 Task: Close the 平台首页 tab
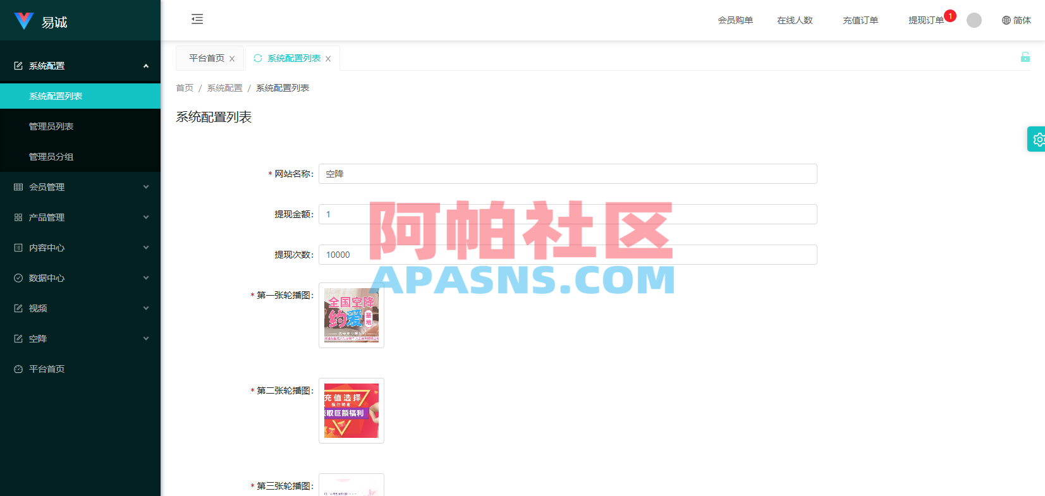coord(232,59)
